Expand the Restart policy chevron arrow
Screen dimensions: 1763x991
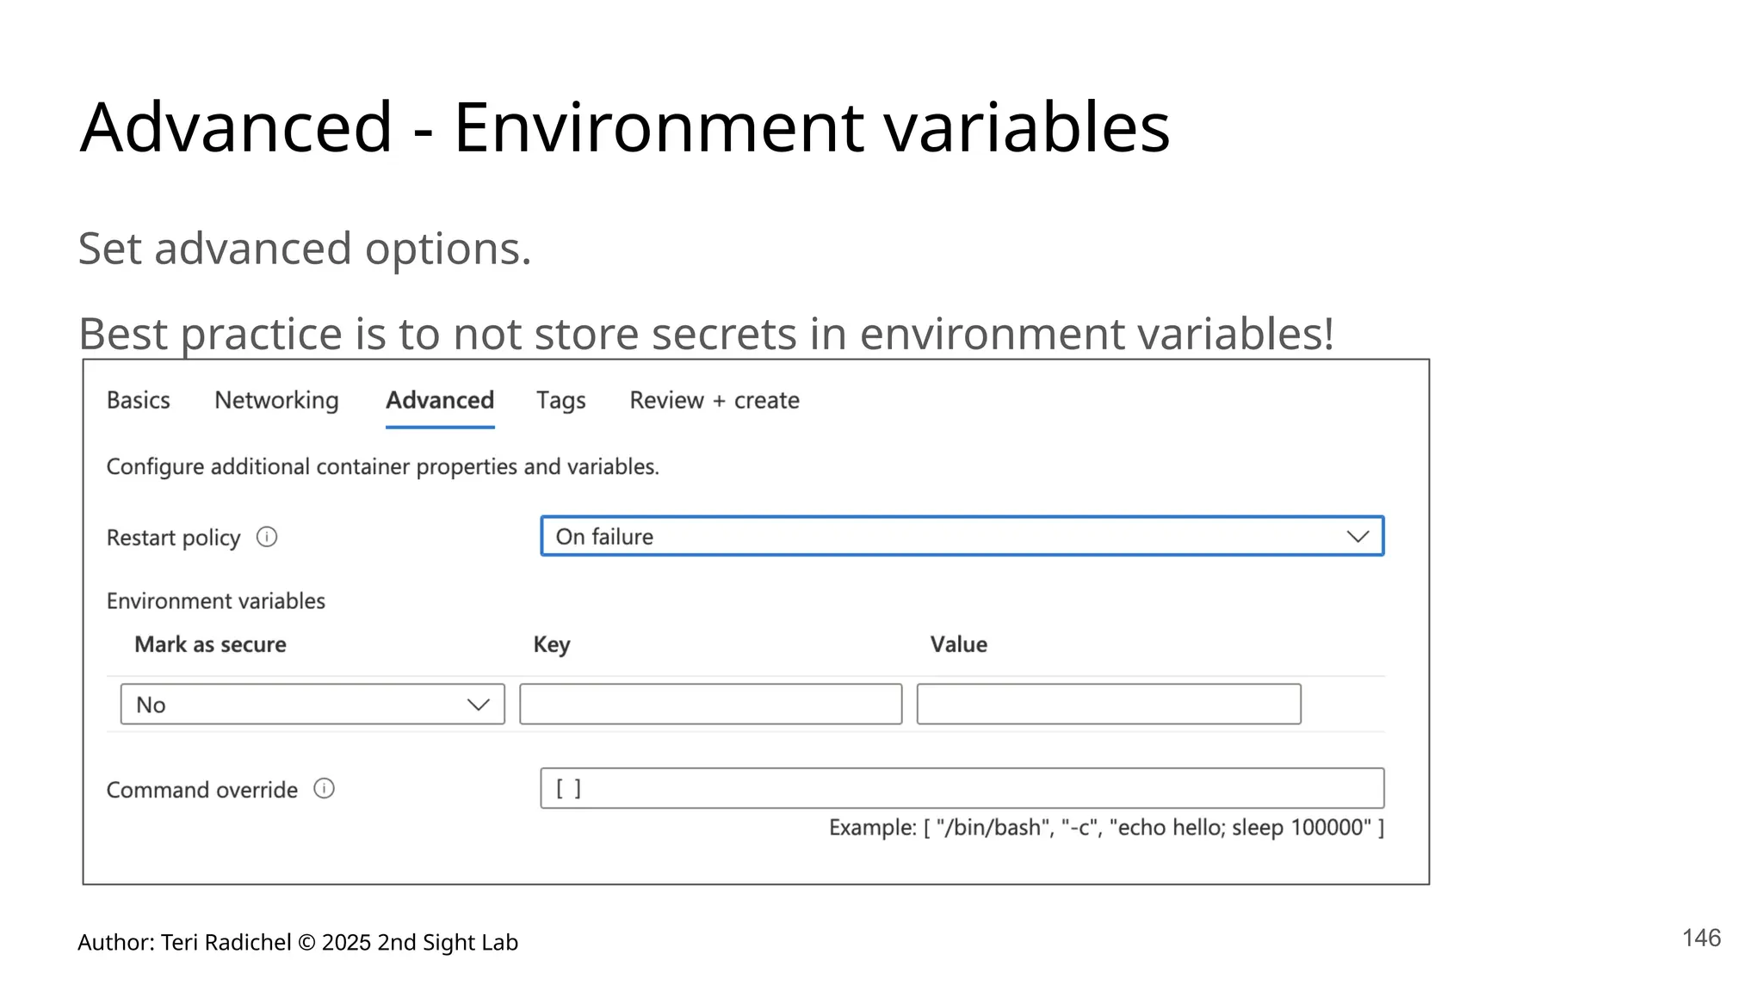(x=1358, y=537)
